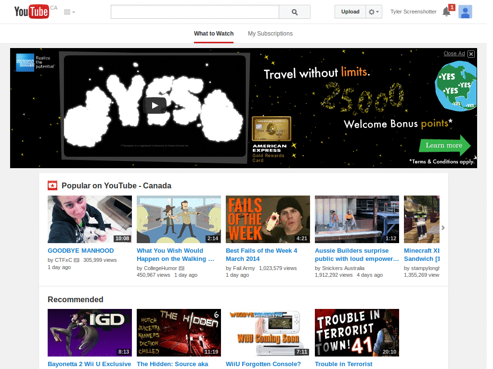The image size is (493, 369).
Task: Click the gold American Express card image
Action: [x=272, y=129]
